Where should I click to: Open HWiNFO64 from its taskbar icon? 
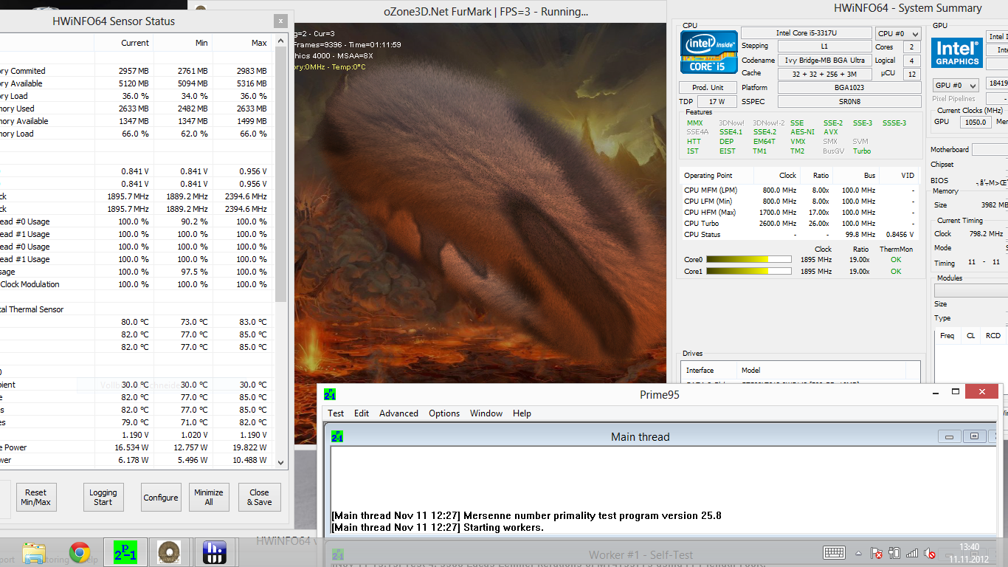215,552
